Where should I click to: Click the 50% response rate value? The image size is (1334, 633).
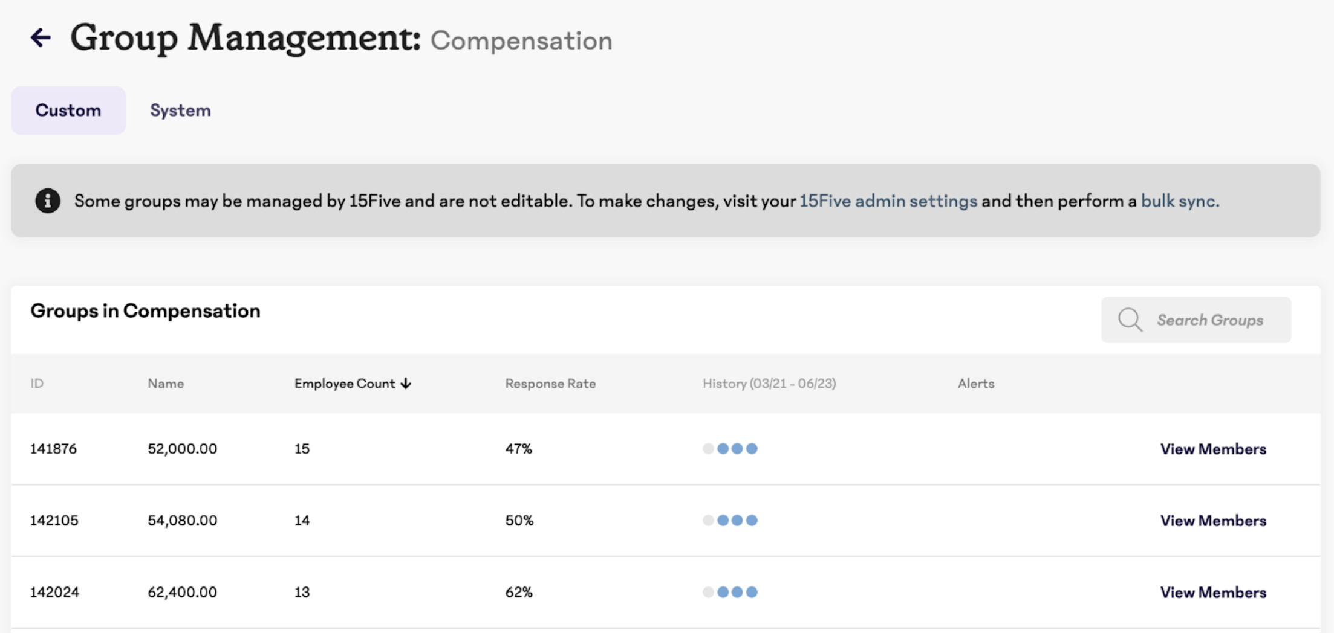coord(519,521)
